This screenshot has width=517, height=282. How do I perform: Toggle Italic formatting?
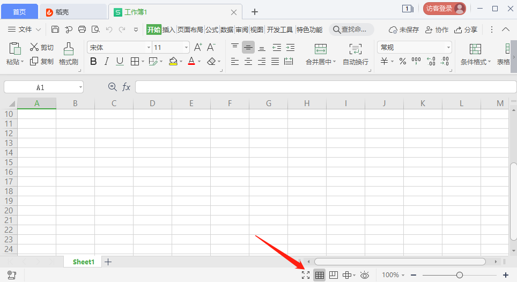click(107, 61)
